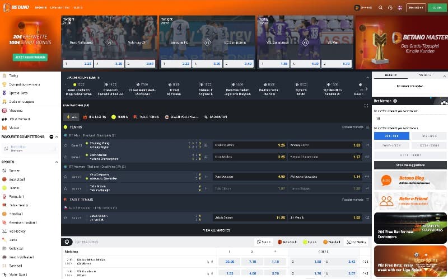
Task: Open the search icon in the header
Action: click(380, 8)
